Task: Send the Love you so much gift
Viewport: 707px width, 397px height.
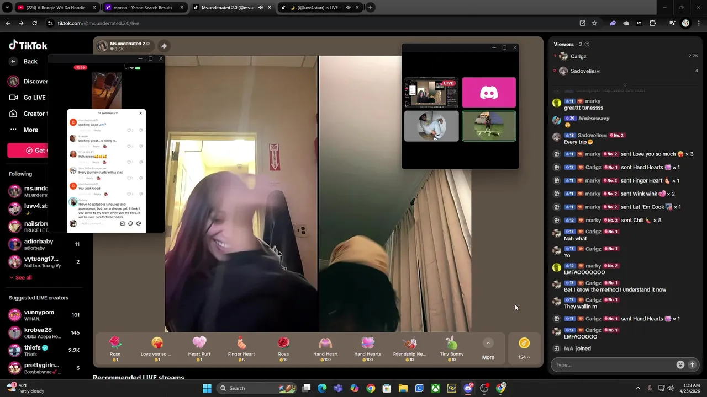Action: click(157, 349)
